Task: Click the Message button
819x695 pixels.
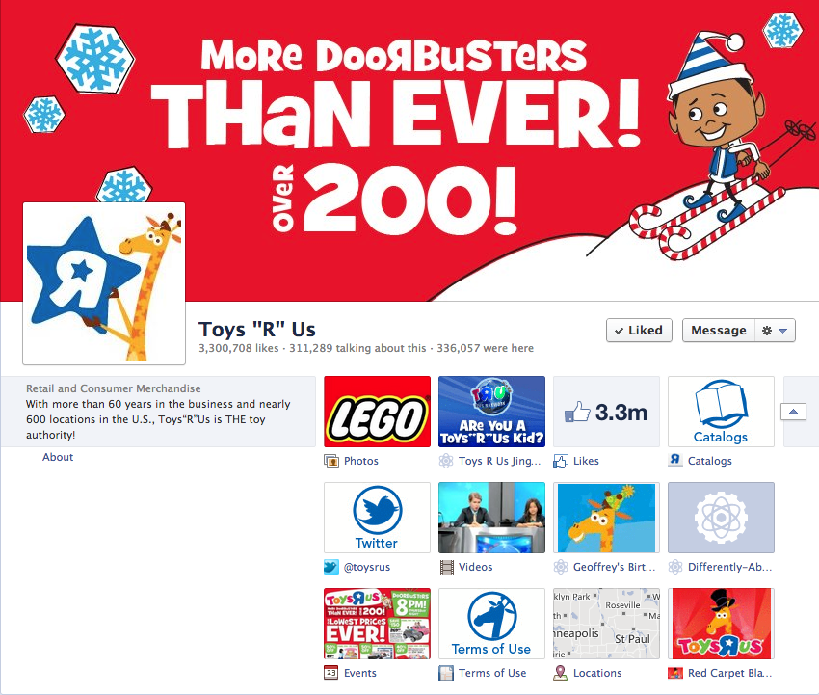Action: pos(719,331)
